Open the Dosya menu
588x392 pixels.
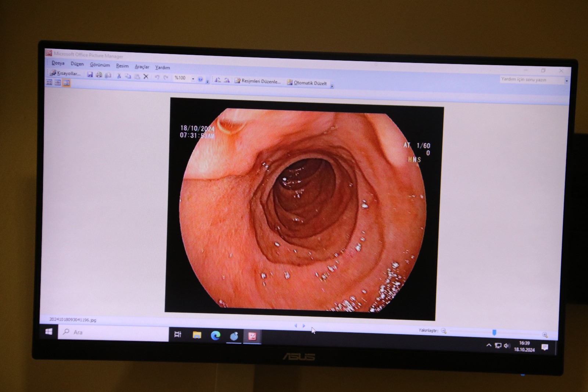(58, 63)
